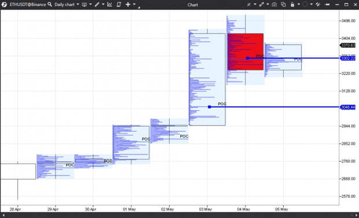Image resolution: width=359 pixels, height=218 pixels.
Task: Open the indicators chart icon
Action: point(109,5)
